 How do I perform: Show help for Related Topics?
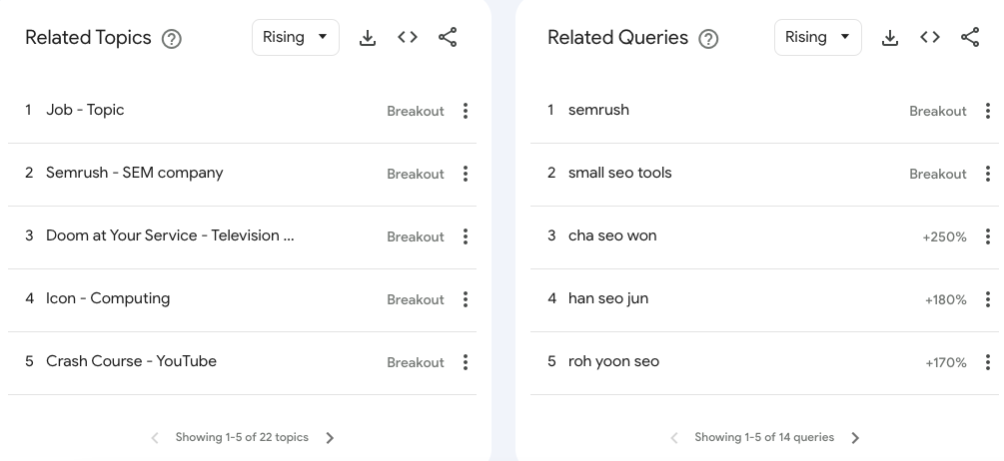click(x=172, y=39)
